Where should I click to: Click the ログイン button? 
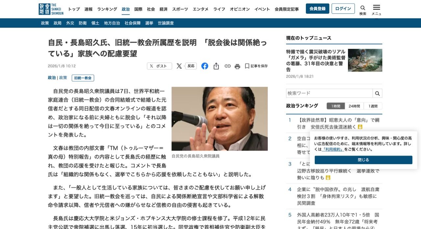point(343,9)
